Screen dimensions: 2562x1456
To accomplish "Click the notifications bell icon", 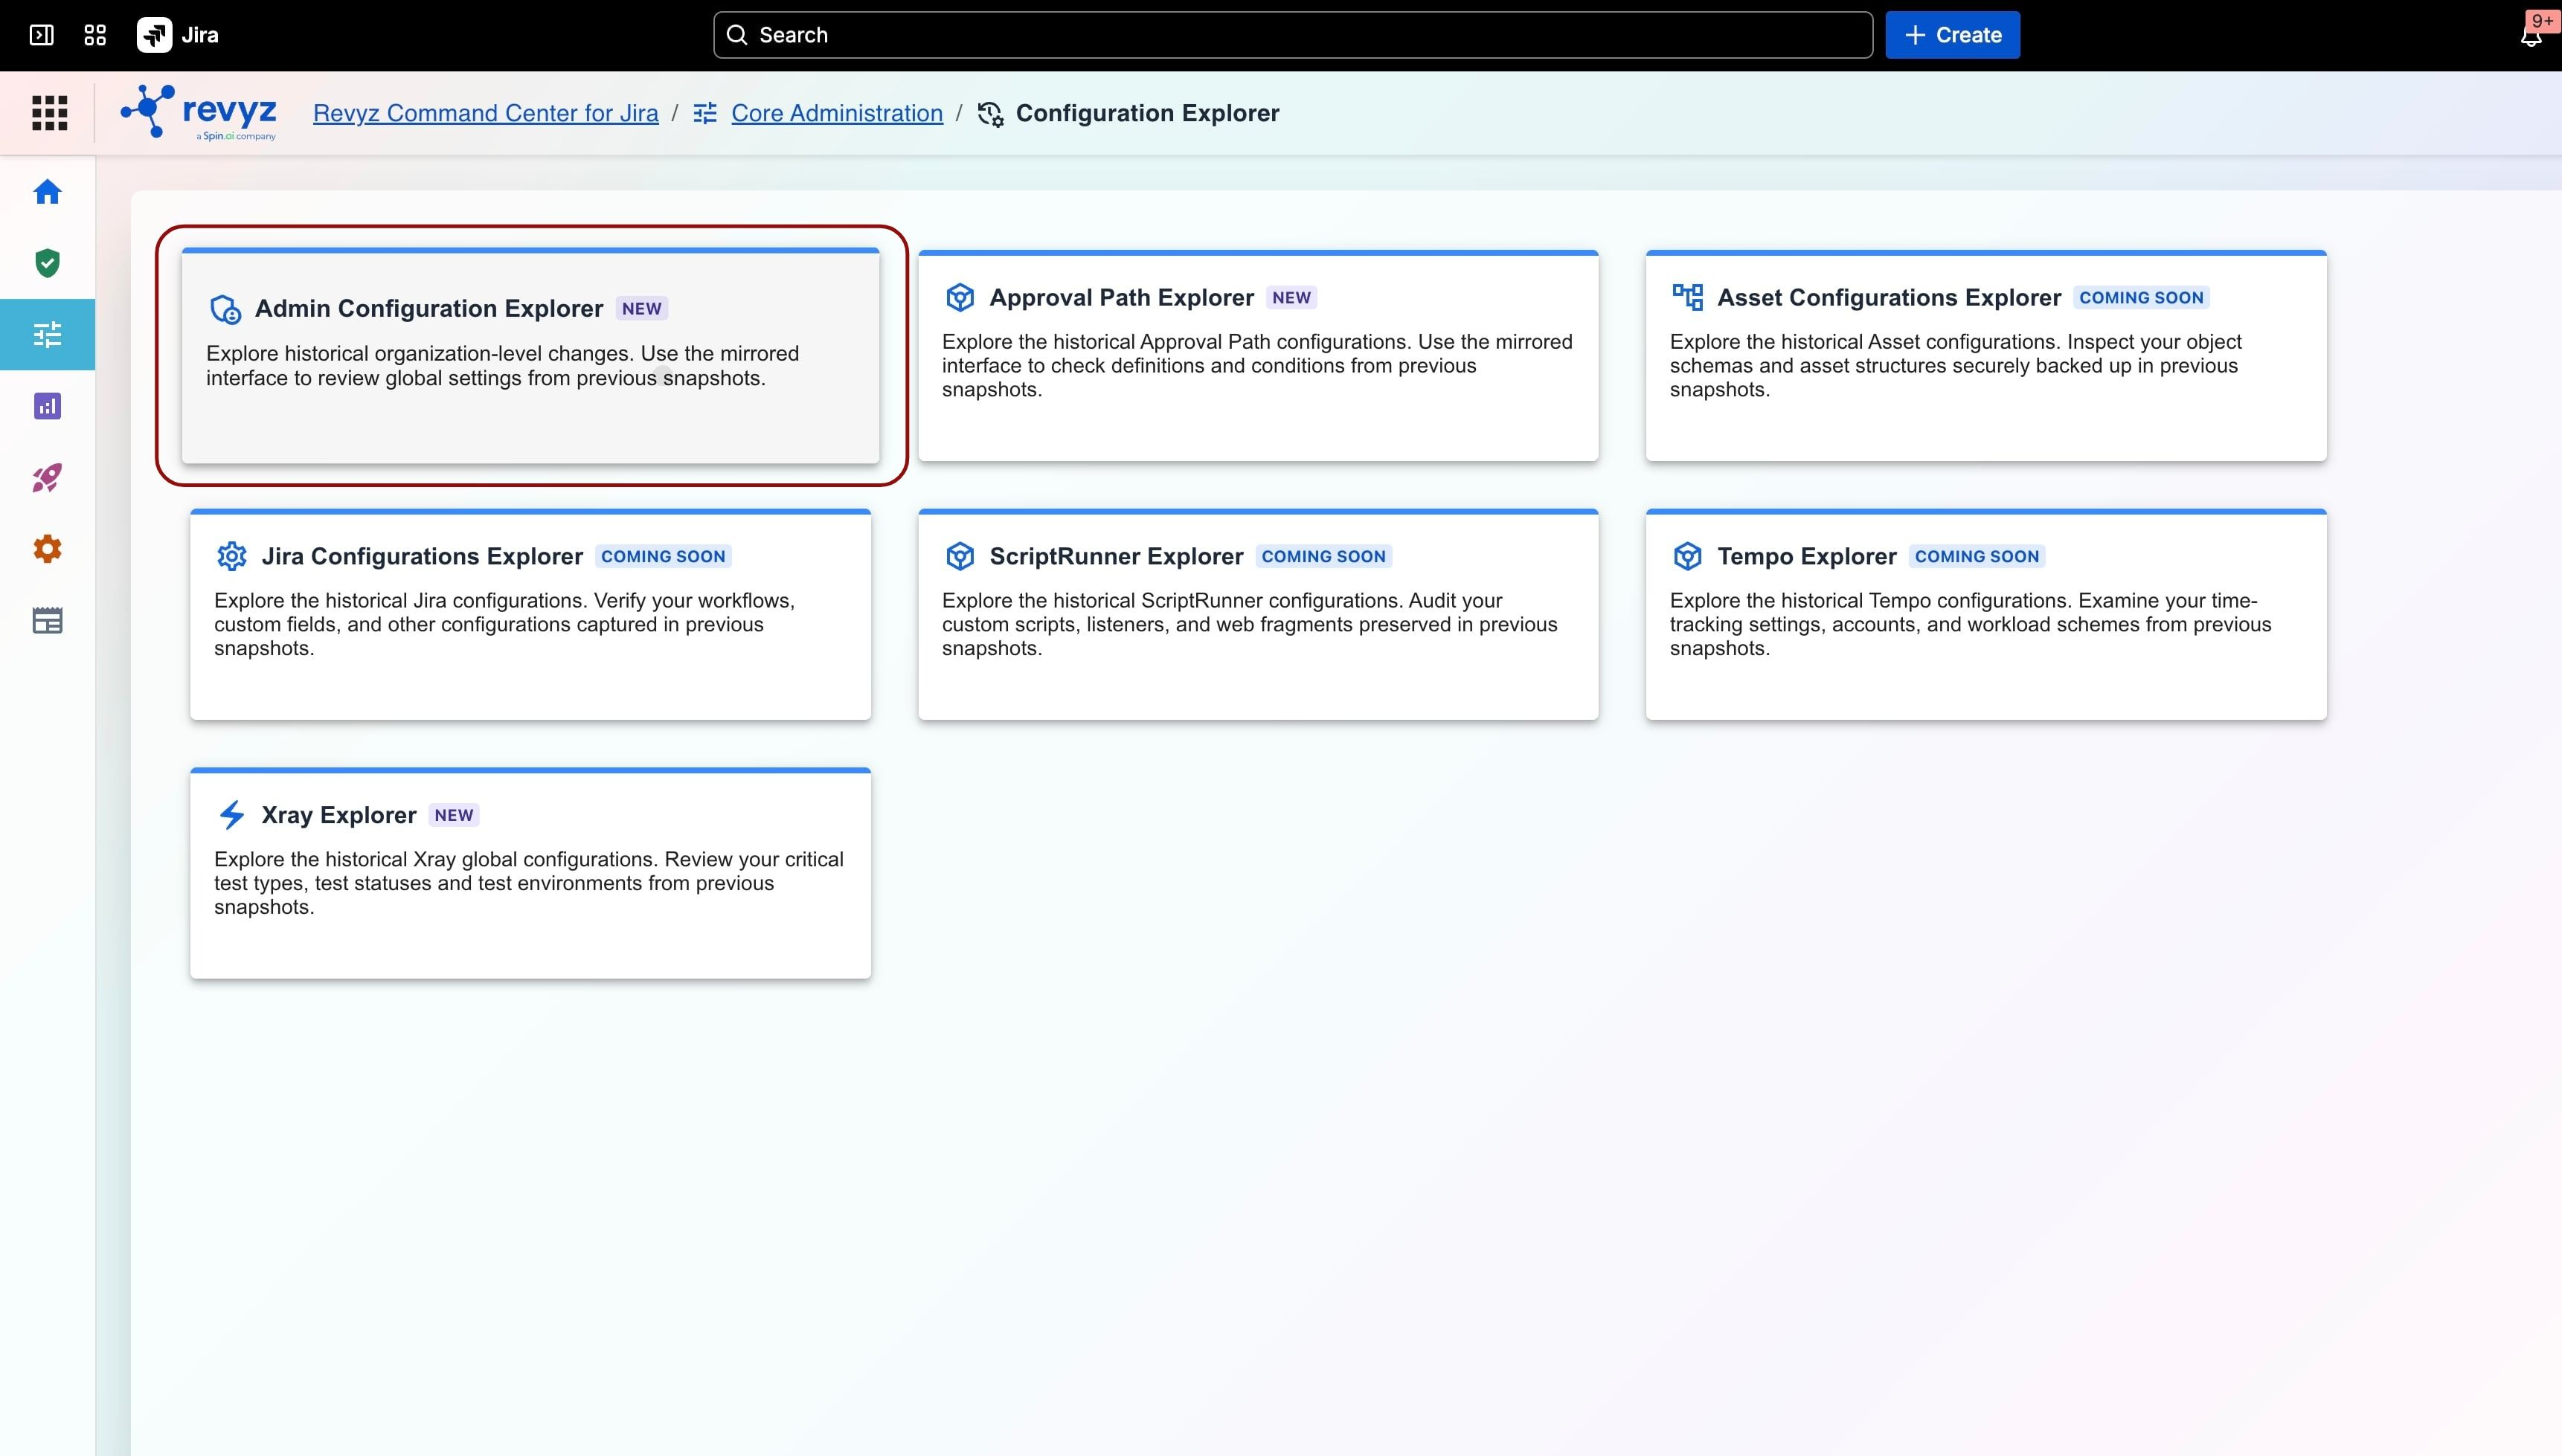I will tap(2530, 36).
